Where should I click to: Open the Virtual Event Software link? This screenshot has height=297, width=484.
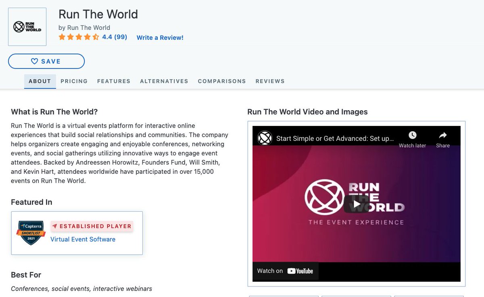click(x=83, y=239)
